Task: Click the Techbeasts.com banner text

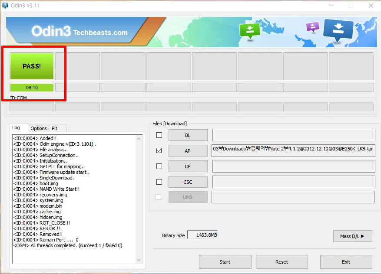Action: 100,33
